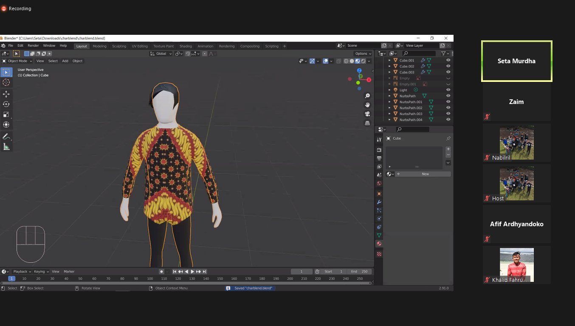The width and height of the screenshot is (575, 326).
Task: Select the Annotate pencil tool
Action: click(x=6, y=136)
